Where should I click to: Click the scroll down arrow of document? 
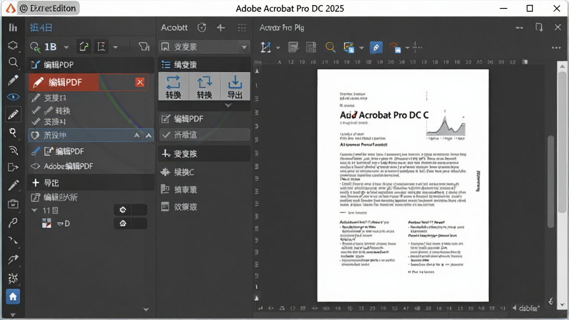click(x=562, y=305)
